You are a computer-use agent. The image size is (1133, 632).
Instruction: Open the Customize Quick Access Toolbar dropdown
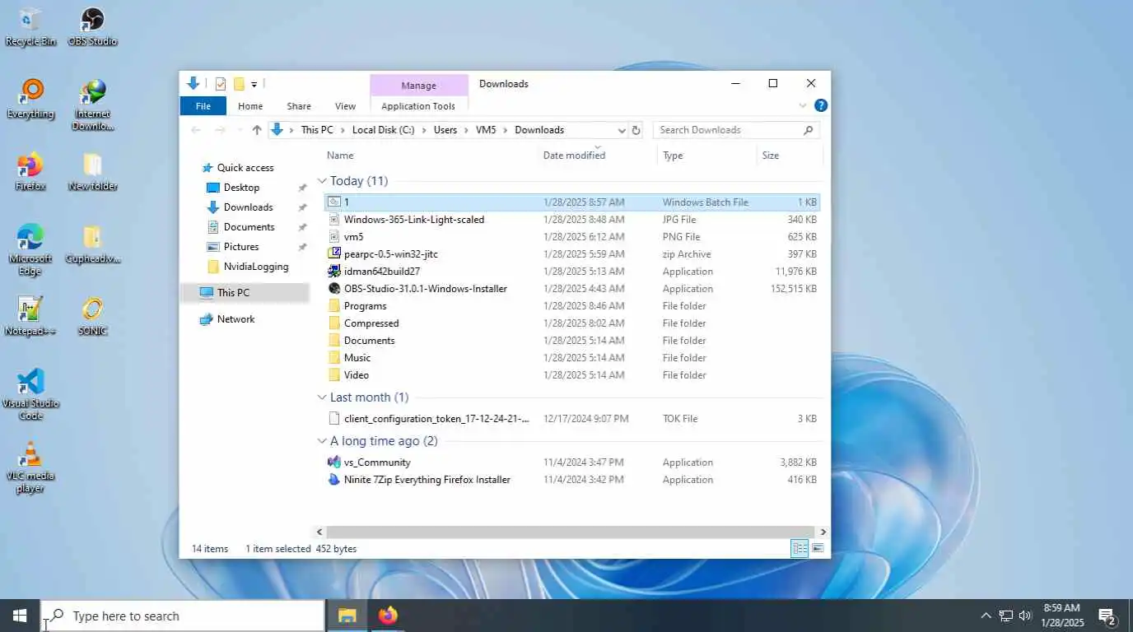(x=254, y=84)
